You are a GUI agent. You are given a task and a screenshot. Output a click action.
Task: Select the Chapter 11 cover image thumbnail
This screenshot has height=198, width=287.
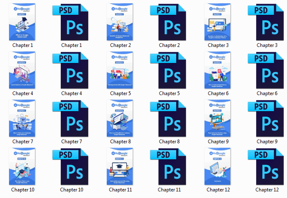click(x=120, y=166)
